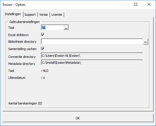
Task: Click the Bibliotheek directory label
Action: pyautogui.click(x=22, y=42)
